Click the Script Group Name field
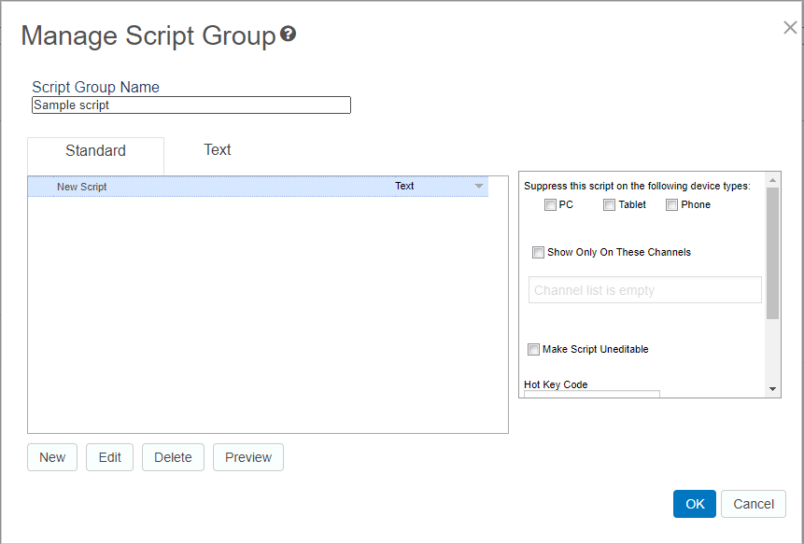Screen dimensions: 804x544 click(x=191, y=105)
